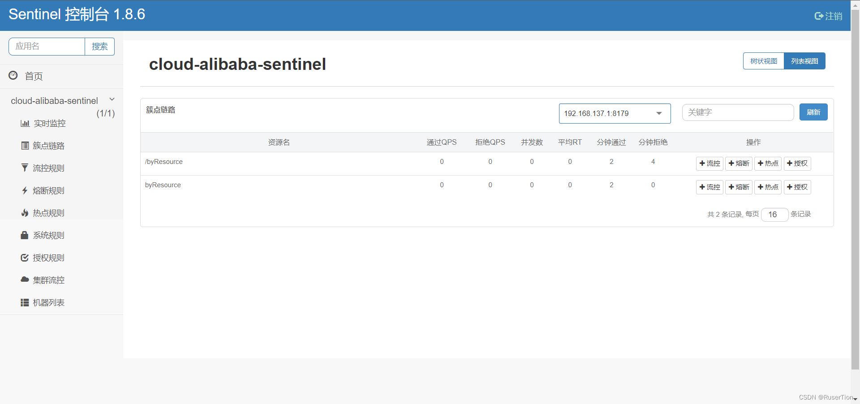Click the page size field showing 16

pyautogui.click(x=774, y=215)
